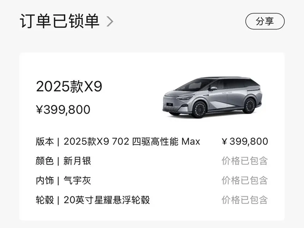Tap the 气宇灰 interior name
This screenshot has width=304, height=228.
[x=77, y=180]
